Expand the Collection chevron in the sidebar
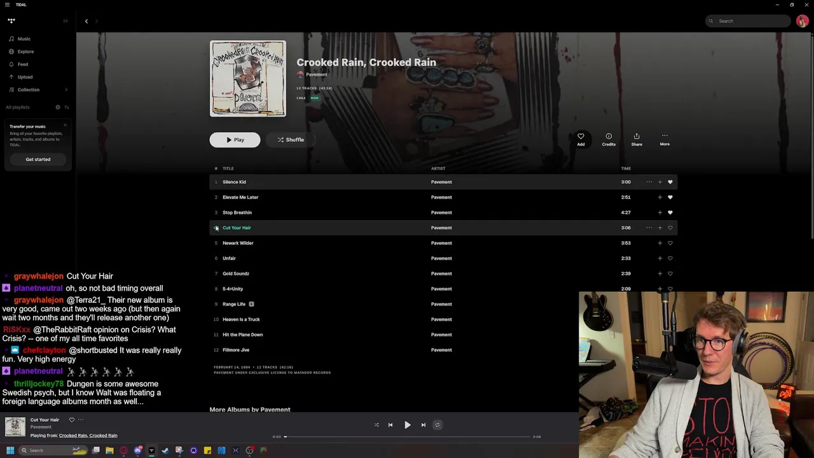The width and height of the screenshot is (814, 458). tap(66, 90)
